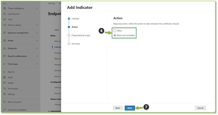
Task: Click the More resources info icon
Action: click(4, 102)
